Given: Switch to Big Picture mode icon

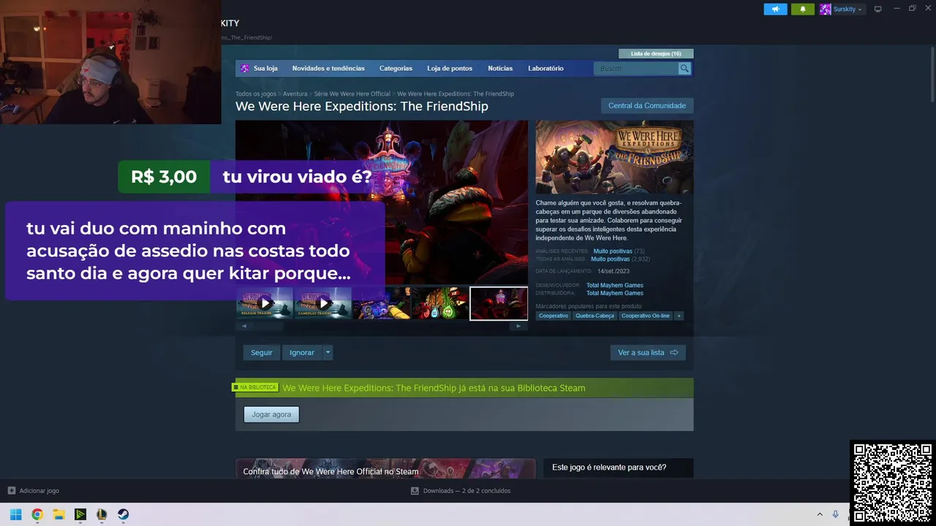Looking at the screenshot, I should click(878, 9).
